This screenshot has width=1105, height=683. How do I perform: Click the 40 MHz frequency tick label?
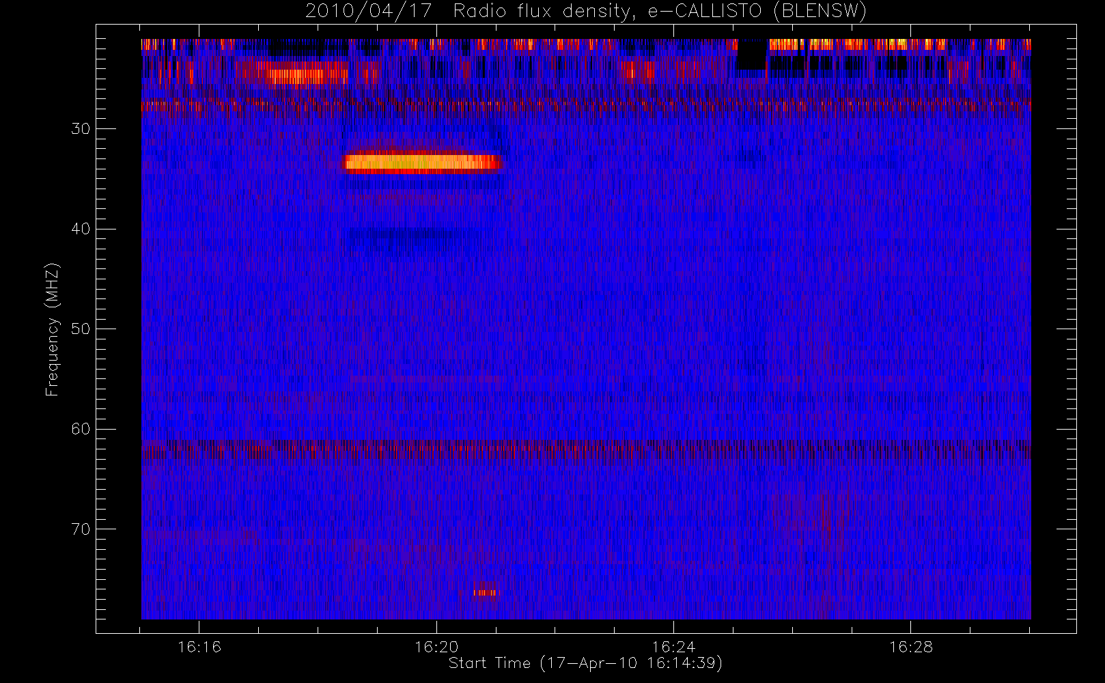click(x=81, y=229)
